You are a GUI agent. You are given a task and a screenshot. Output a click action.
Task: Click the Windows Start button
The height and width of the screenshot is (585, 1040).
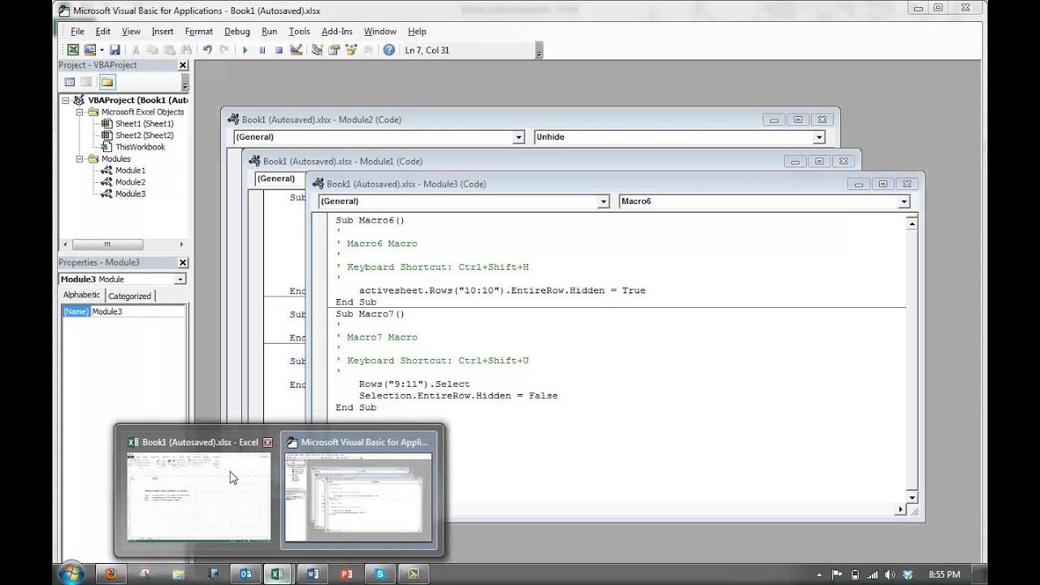(x=71, y=573)
